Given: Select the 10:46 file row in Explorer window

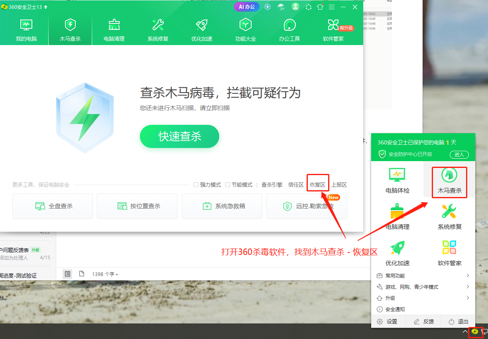Looking at the screenshot, I should pos(377,28).
